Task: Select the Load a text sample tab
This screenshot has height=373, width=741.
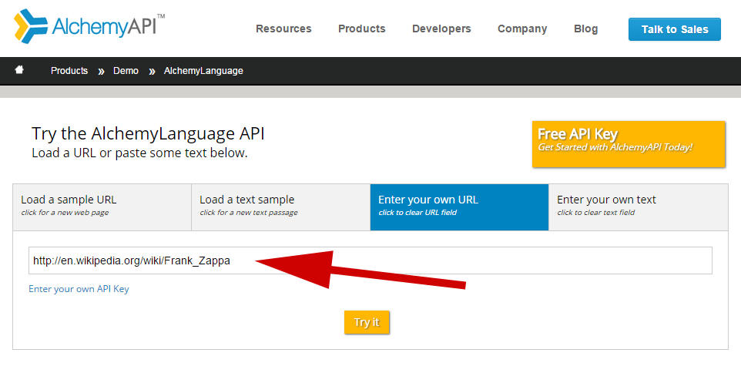Action: [x=280, y=207]
